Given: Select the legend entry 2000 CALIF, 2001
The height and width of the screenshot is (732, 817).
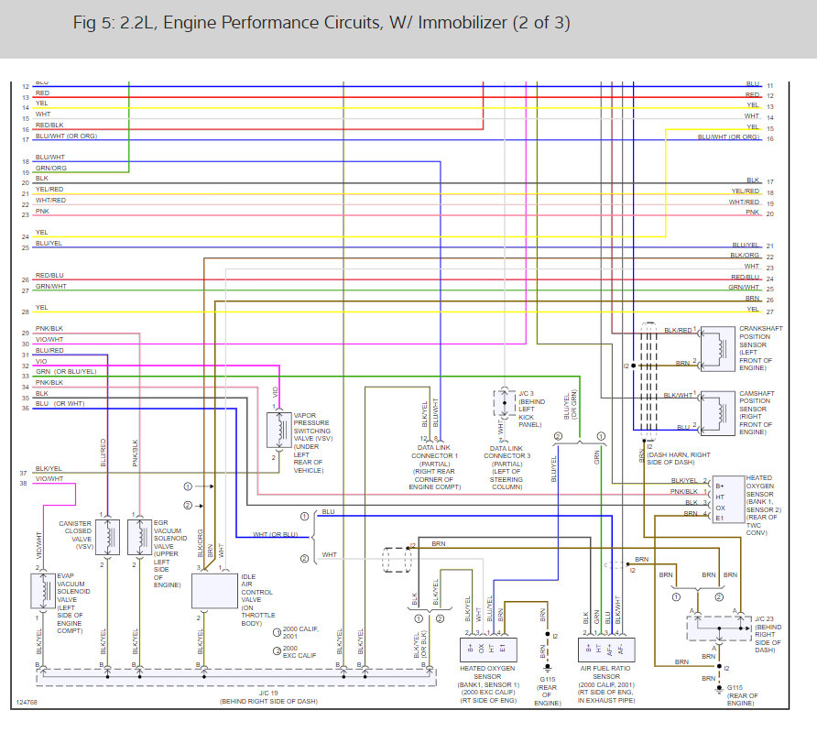Looking at the screenshot, I should tap(296, 632).
